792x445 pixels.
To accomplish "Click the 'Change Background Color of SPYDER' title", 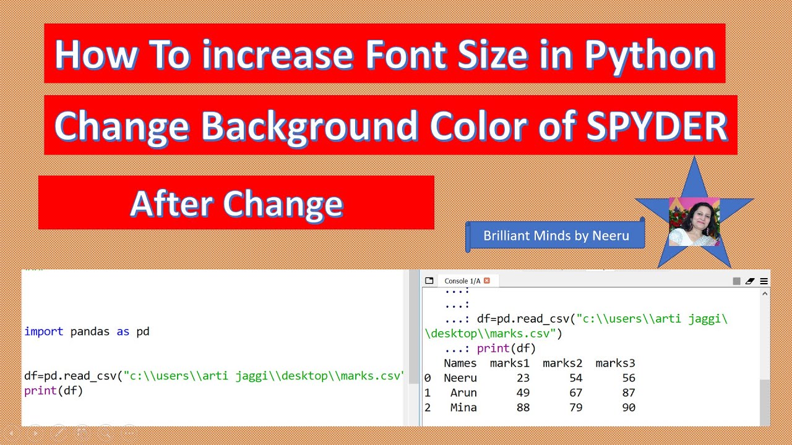I will pos(390,125).
